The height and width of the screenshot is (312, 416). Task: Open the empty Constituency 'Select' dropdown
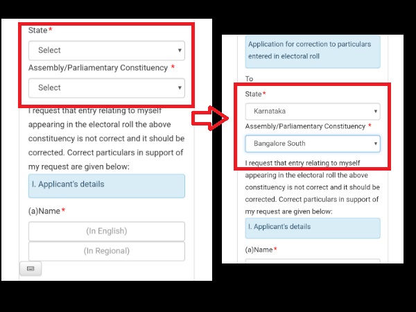pyautogui.click(x=107, y=87)
